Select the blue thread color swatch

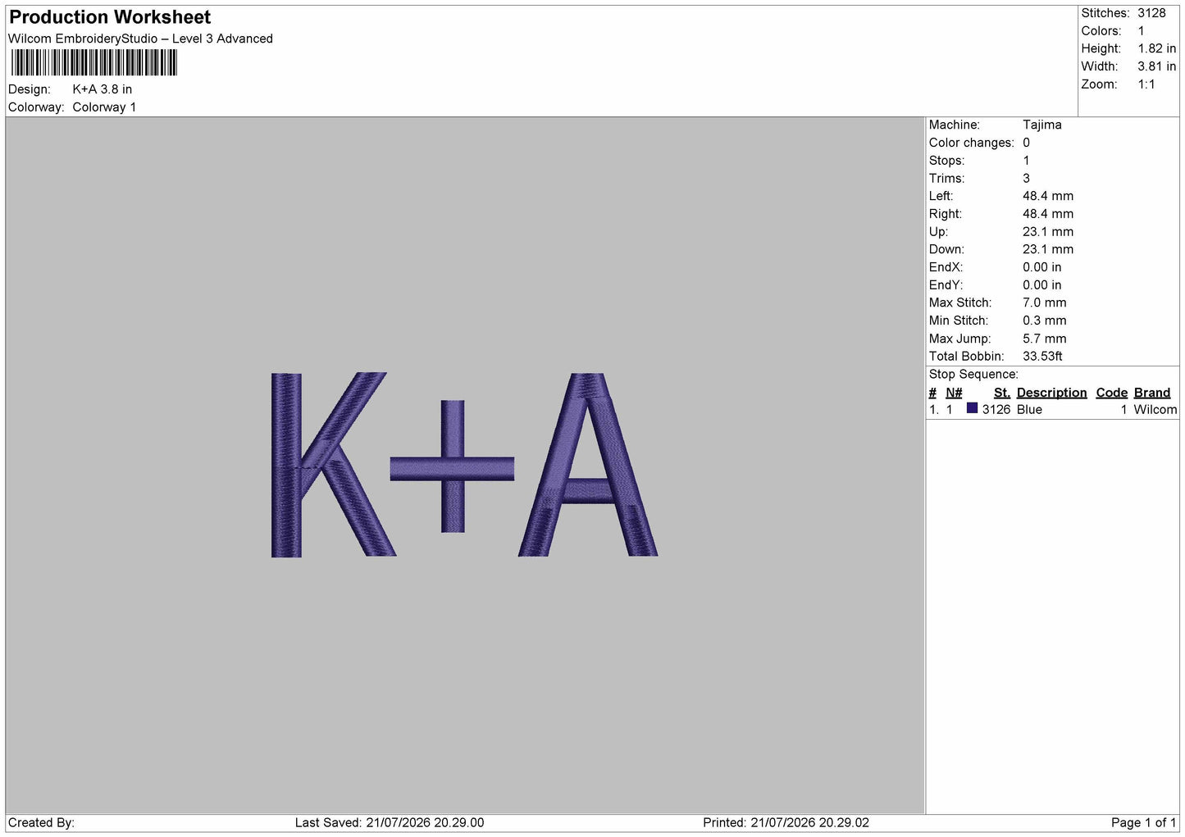972,408
